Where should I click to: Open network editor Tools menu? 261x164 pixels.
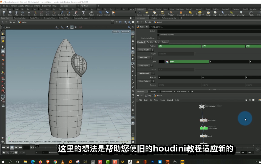tap(163, 100)
